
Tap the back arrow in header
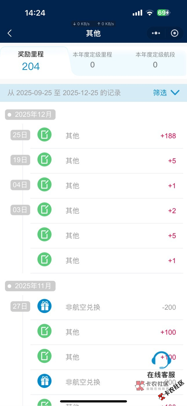pos(10,33)
